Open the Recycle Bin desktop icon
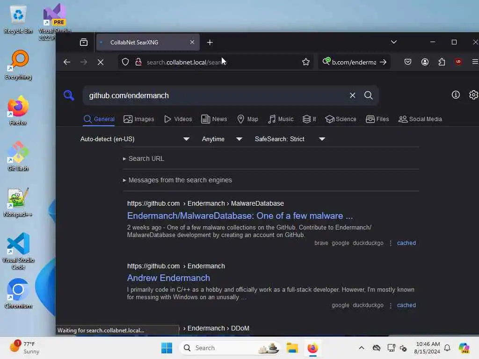 [x=18, y=20]
